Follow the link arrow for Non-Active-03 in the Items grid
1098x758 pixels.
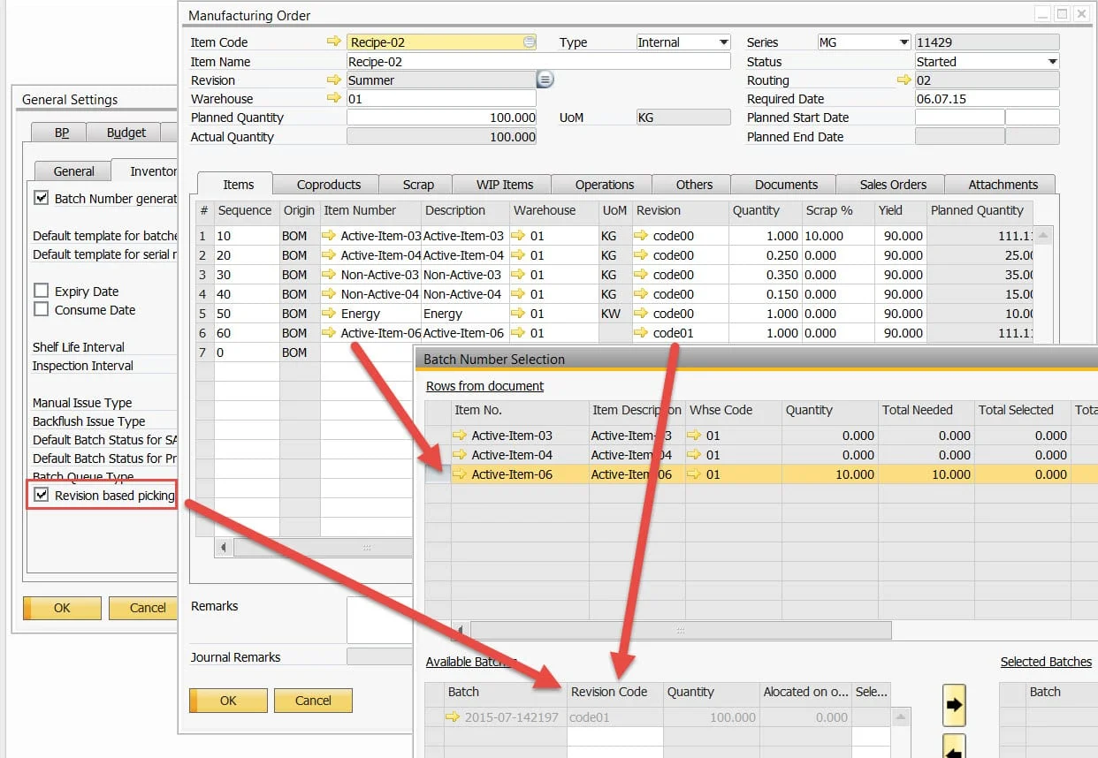point(330,275)
